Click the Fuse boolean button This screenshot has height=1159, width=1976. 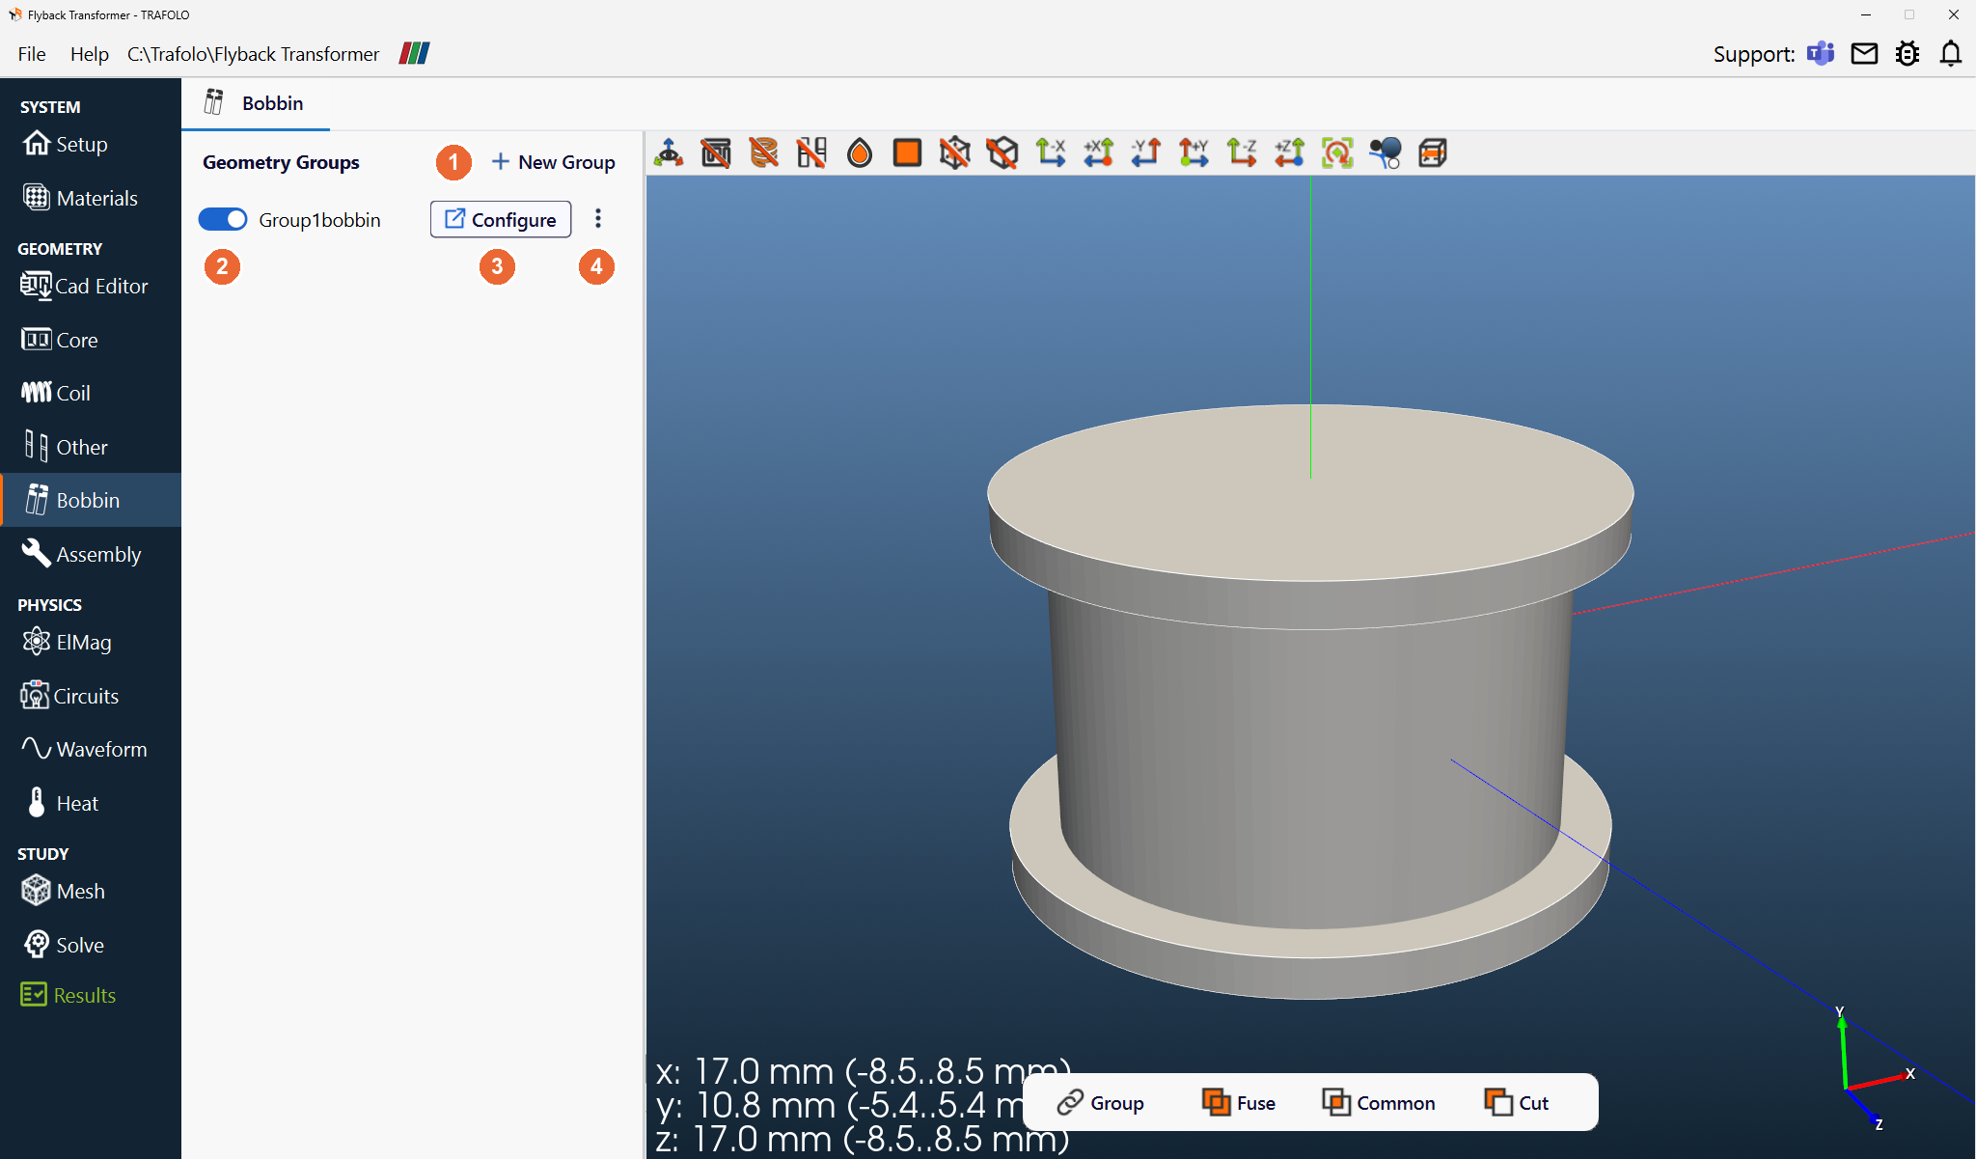point(1239,1102)
